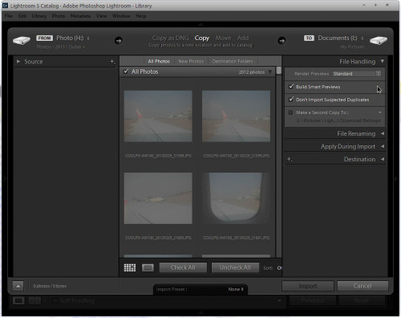Expand the Source panel triangle
The image size is (401, 318).
tap(18, 62)
